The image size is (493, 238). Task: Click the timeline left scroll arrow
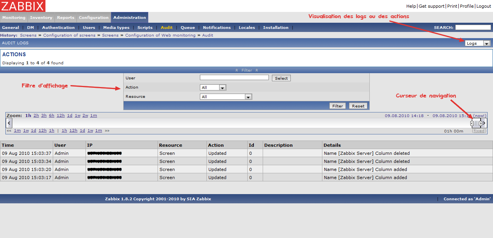click(9, 123)
